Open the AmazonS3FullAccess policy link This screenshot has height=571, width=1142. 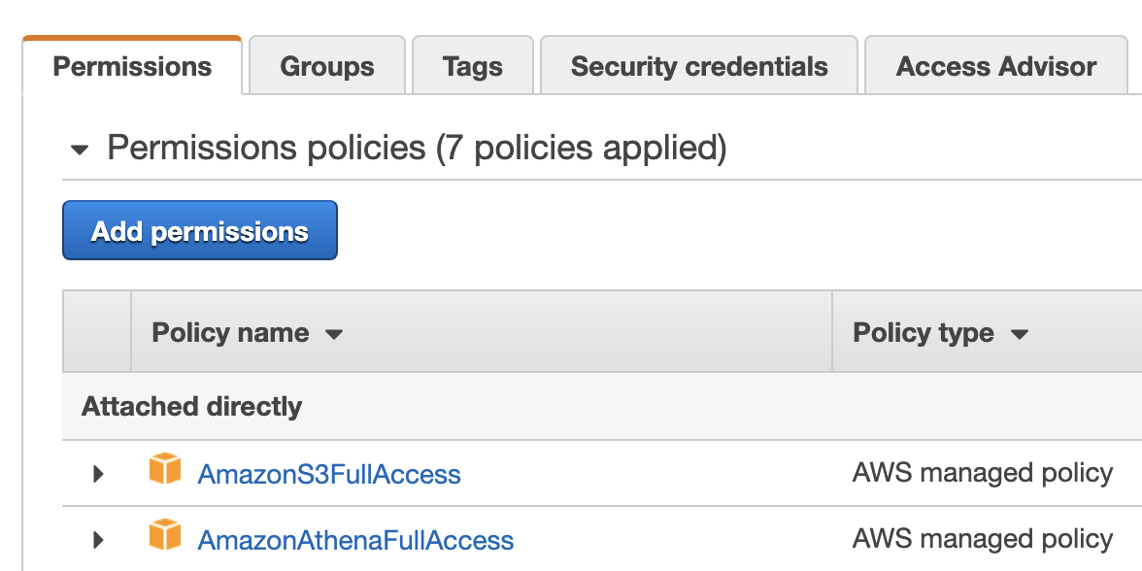[329, 474]
